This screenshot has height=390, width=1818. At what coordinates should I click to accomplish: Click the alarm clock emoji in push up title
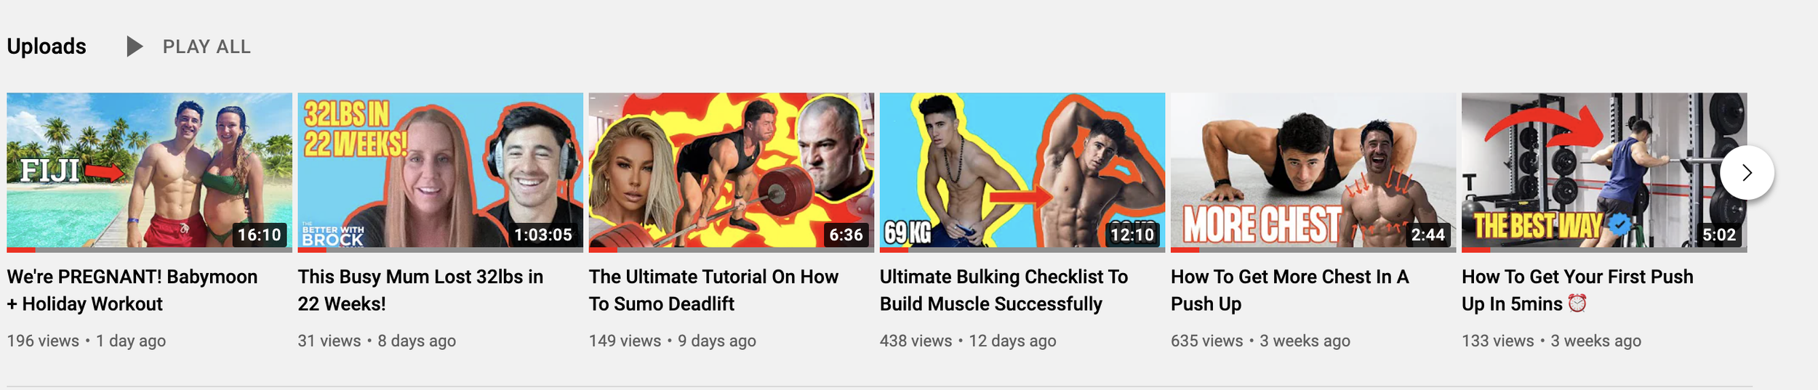point(1577,304)
